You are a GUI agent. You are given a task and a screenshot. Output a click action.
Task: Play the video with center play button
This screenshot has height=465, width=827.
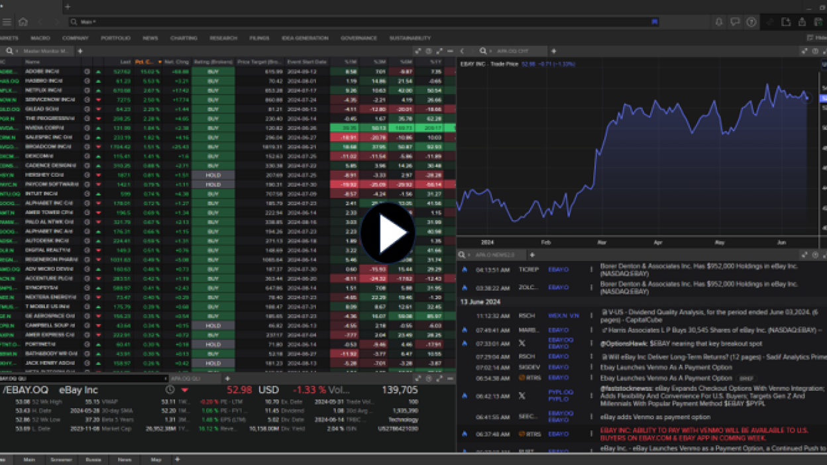coord(388,233)
